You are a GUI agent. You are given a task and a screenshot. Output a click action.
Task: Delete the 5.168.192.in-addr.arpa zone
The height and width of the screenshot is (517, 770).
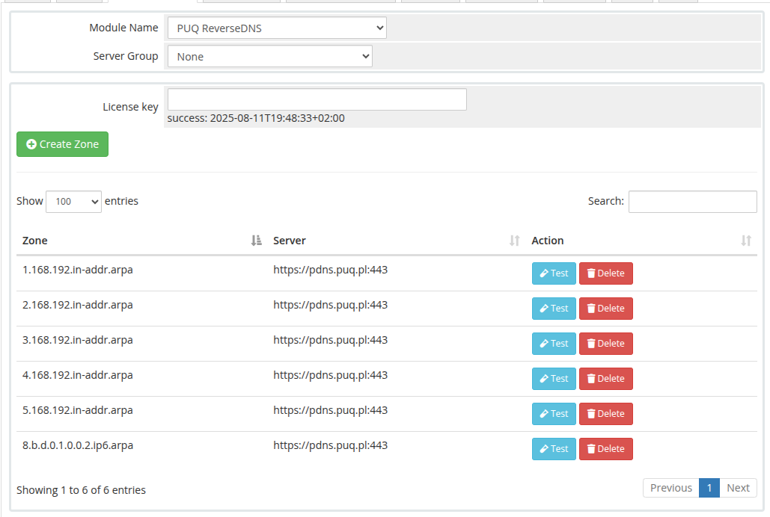(x=605, y=413)
